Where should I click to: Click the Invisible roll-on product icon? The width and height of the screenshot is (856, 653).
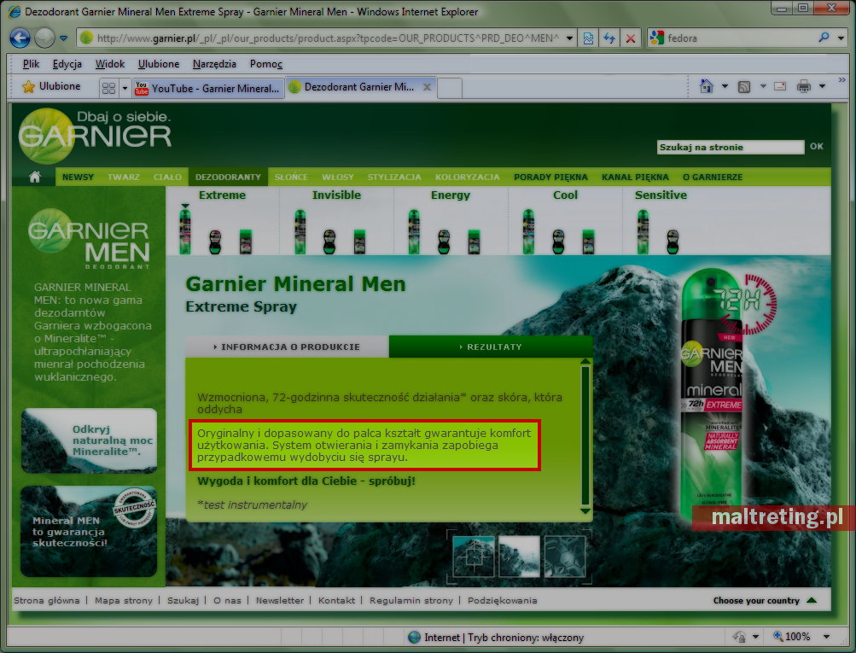click(x=329, y=242)
